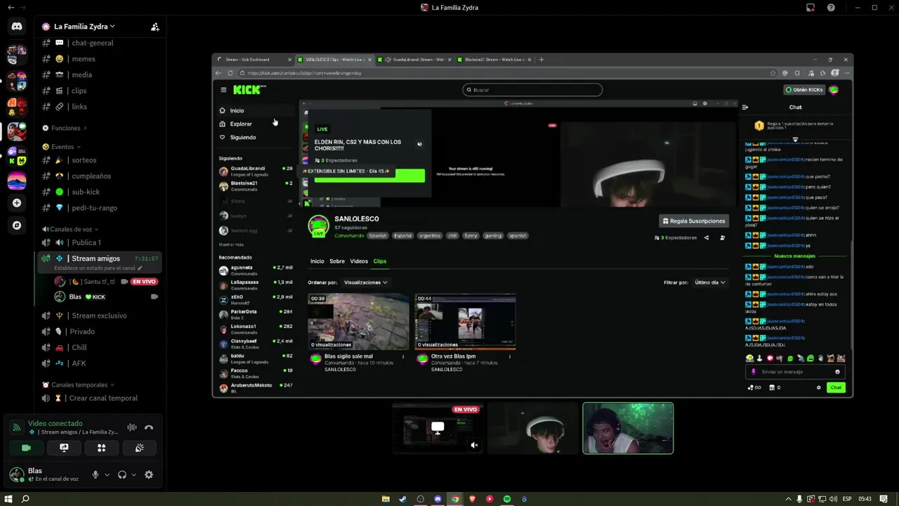Image resolution: width=899 pixels, height=506 pixels.
Task: Join the Stream exclusivo voice channel
Action: point(99,316)
